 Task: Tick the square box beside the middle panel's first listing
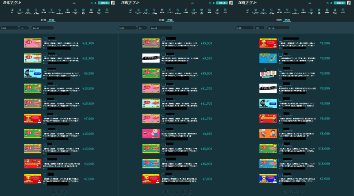pos(163,40)
